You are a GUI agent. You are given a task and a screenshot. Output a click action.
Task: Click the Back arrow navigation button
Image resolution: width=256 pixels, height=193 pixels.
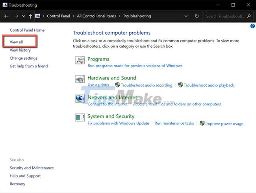tap(6, 16)
